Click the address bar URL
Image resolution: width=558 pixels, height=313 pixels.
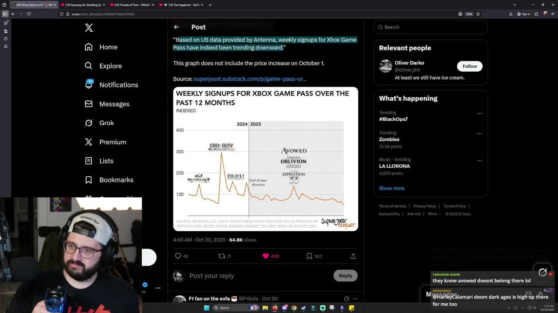click(103, 14)
